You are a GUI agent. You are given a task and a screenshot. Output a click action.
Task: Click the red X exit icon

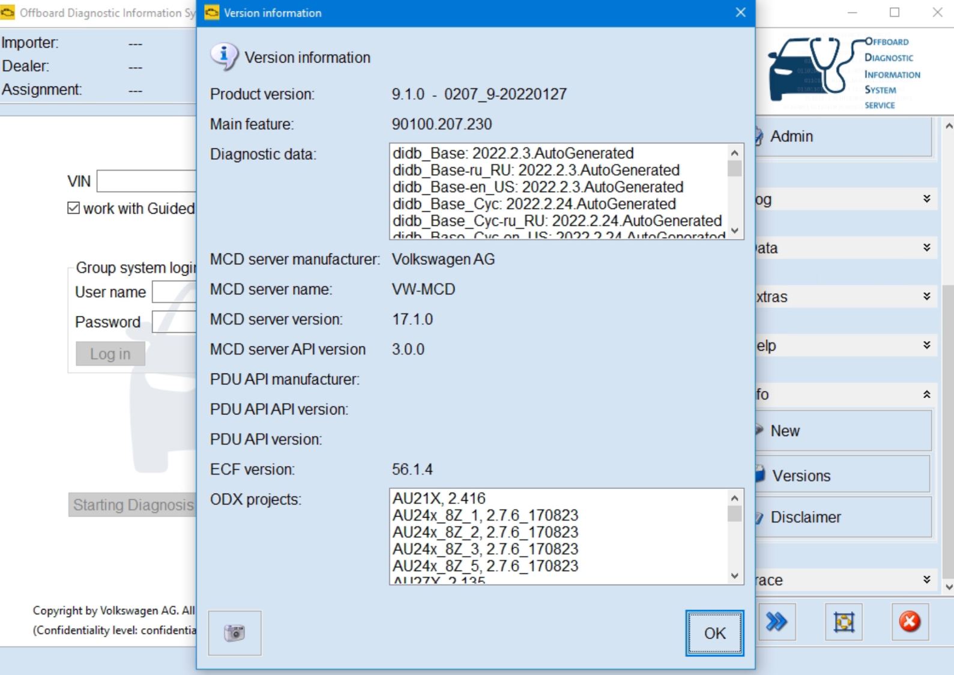pos(909,622)
